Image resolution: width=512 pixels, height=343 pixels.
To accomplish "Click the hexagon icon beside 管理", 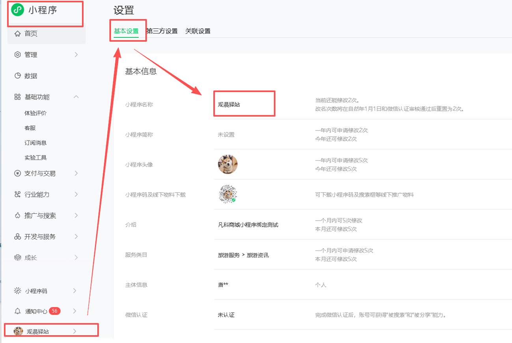I will [x=17, y=55].
